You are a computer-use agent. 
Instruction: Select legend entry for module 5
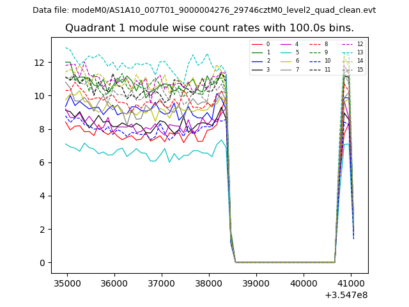(297, 52)
